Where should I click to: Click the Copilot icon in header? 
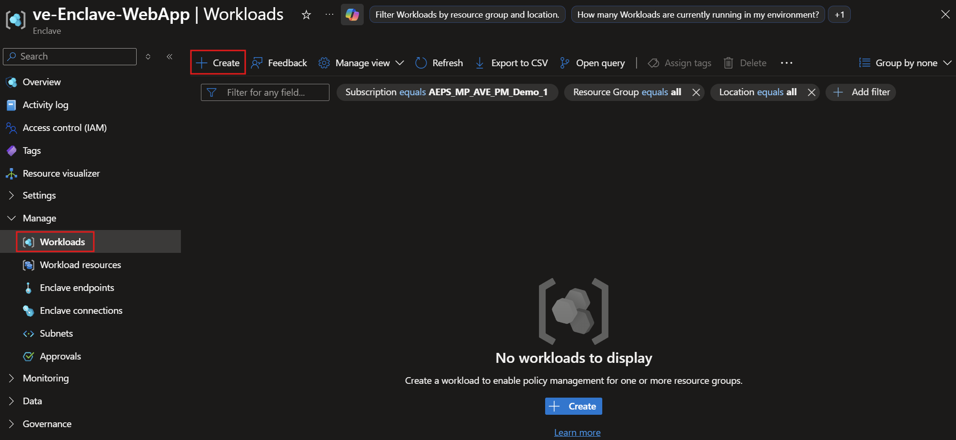point(352,15)
